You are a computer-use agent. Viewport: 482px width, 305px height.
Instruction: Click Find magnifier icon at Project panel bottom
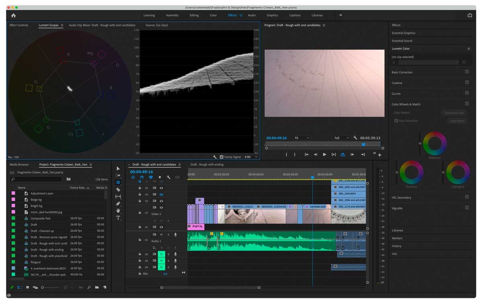tap(89, 287)
